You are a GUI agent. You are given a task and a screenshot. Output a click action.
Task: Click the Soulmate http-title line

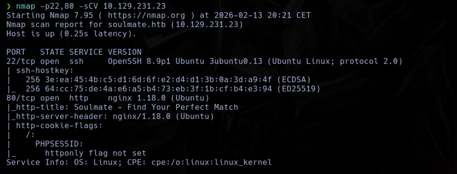point(122,107)
